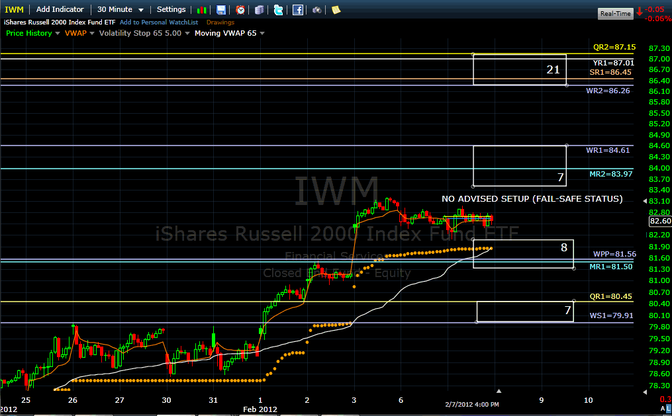Click the NO ADVISED SETUP text note

(x=532, y=199)
